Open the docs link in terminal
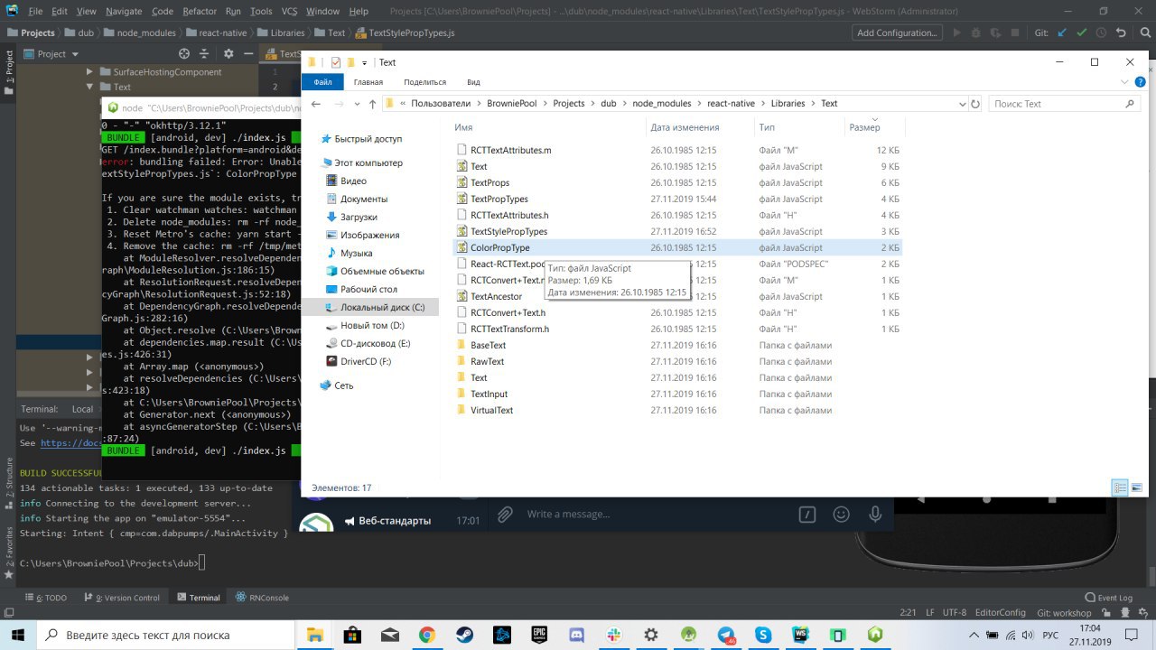The height and width of the screenshot is (650, 1156). [x=71, y=443]
